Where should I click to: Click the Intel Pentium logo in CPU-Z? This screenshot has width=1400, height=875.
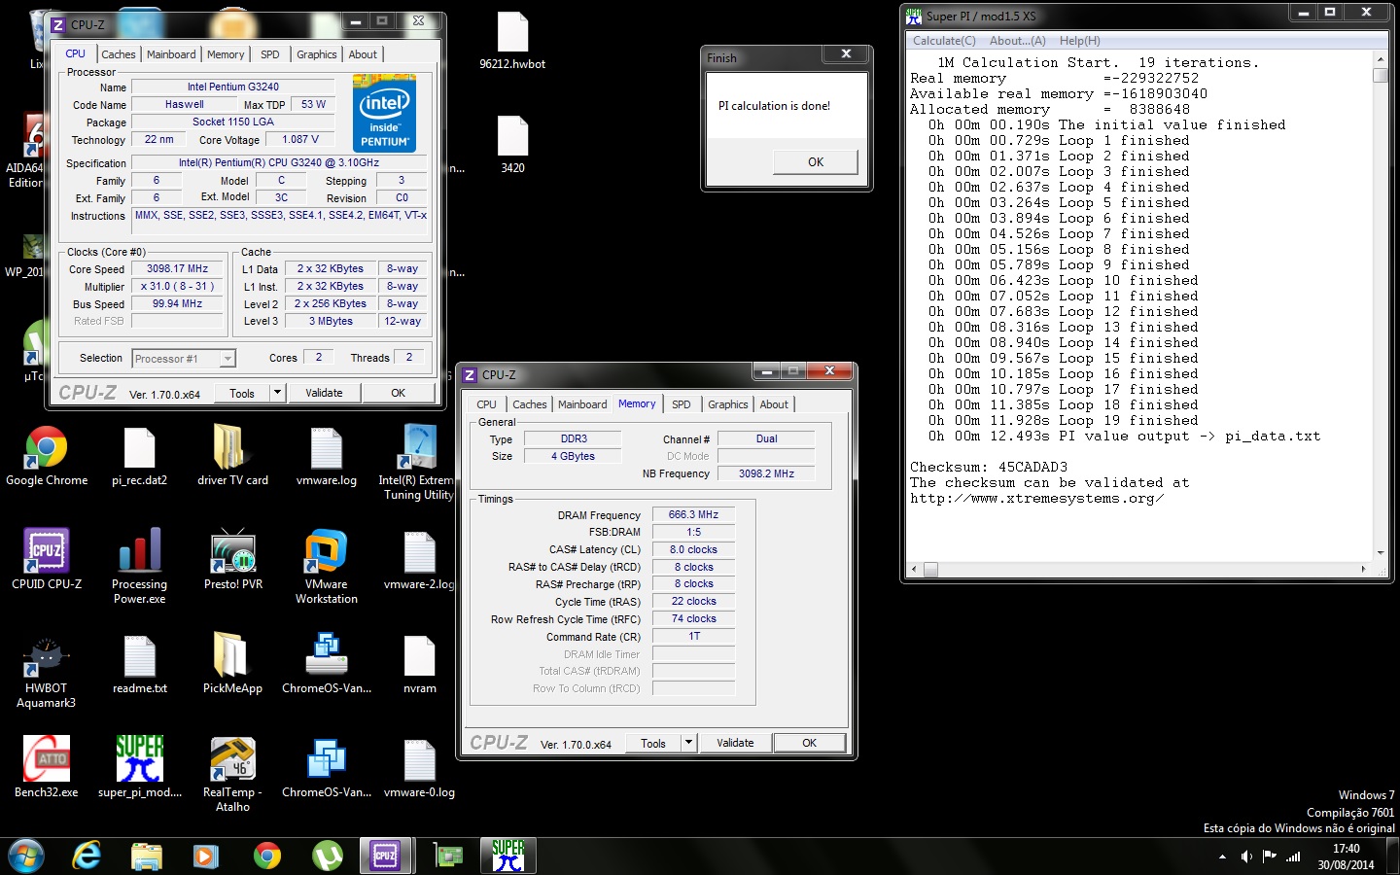pyautogui.click(x=385, y=113)
